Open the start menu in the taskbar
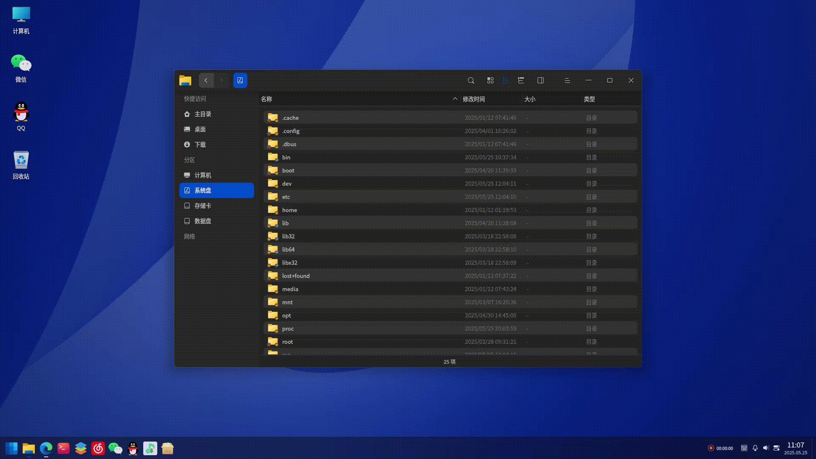This screenshot has width=816, height=459. tap(11, 448)
